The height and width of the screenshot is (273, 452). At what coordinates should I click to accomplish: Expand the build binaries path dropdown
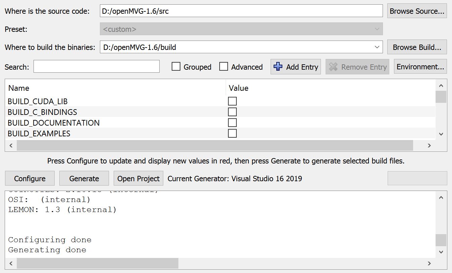[x=377, y=47]
